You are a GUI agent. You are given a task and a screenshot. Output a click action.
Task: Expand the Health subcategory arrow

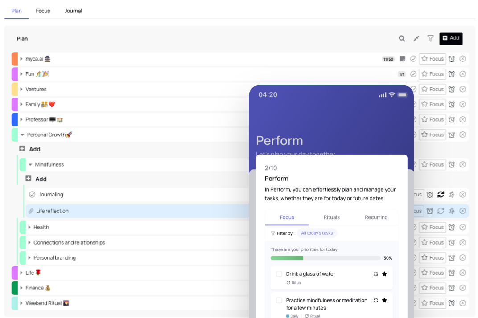coord(29,227)
